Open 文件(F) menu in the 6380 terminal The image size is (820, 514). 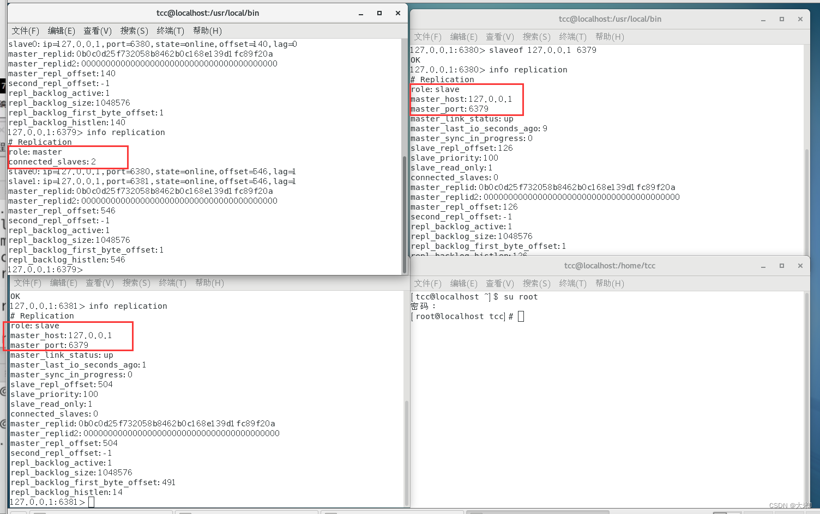pos(428,36)
